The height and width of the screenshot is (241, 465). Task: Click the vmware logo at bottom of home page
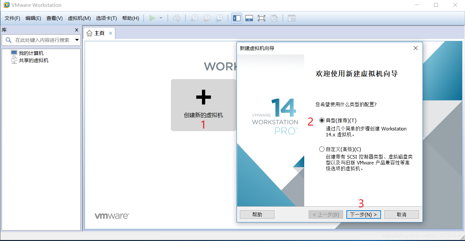(112, 216)
